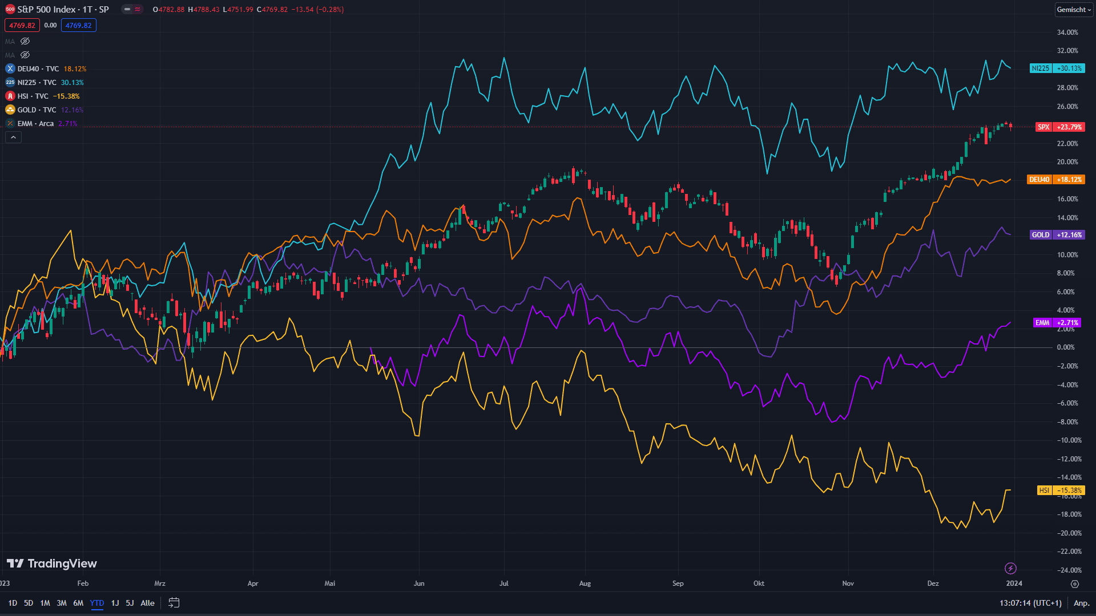Select the 5D time range
1096x616 pixels.
(x=29, y=603)
